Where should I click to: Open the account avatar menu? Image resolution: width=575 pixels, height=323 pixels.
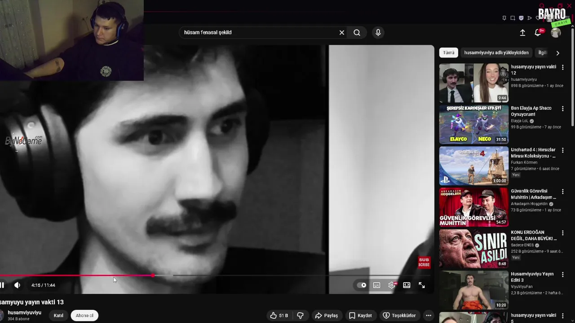pyautogui.click(x=556, y=32)
